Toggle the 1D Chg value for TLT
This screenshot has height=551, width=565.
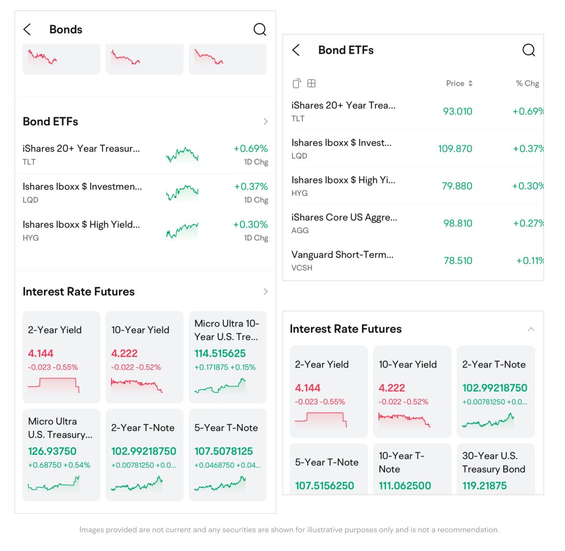coord(251,155)
